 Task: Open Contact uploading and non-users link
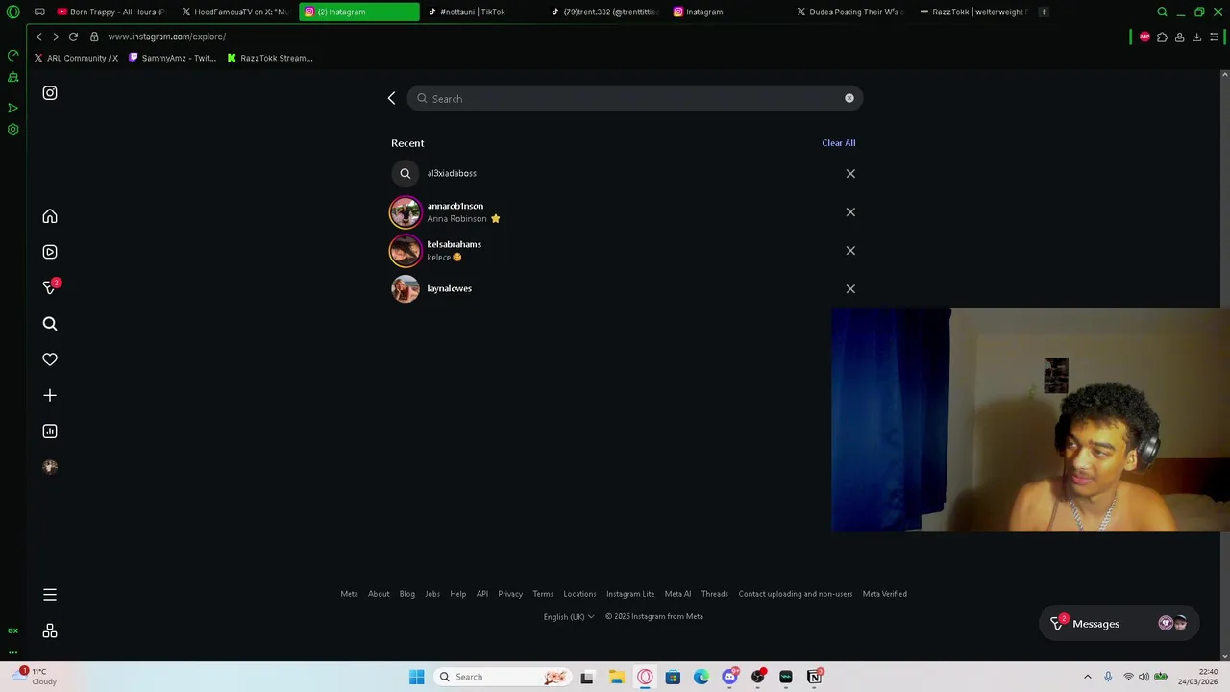coord(796,594)
